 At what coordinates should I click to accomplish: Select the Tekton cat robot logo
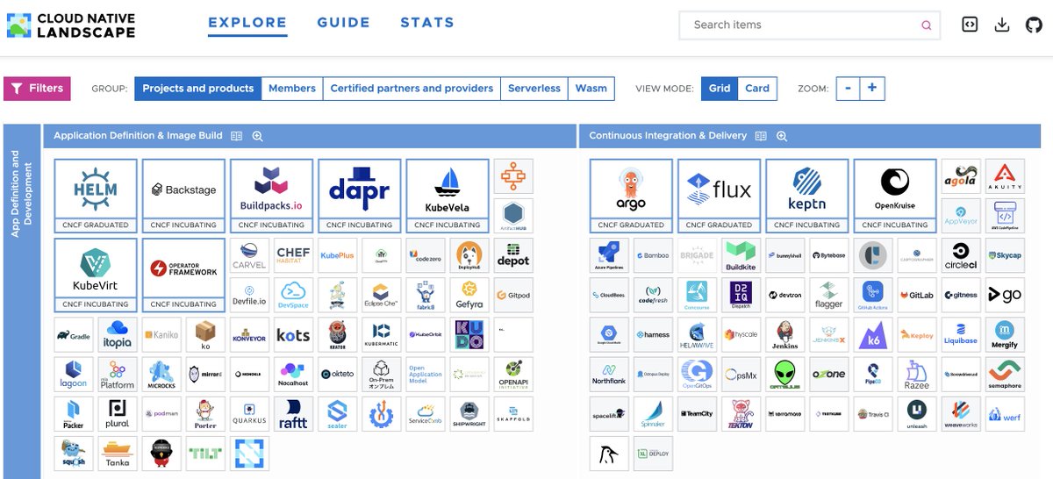(x=741, y=414)
